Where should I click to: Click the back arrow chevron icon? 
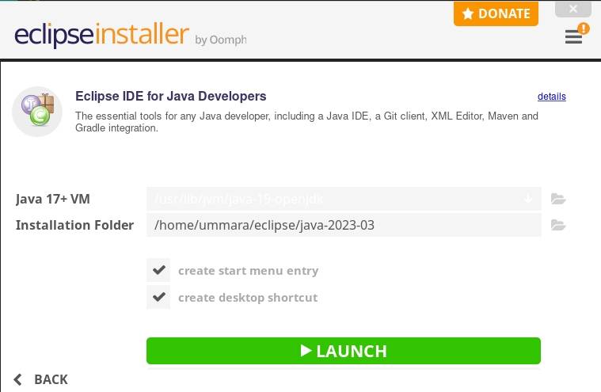tap(17, 379)
